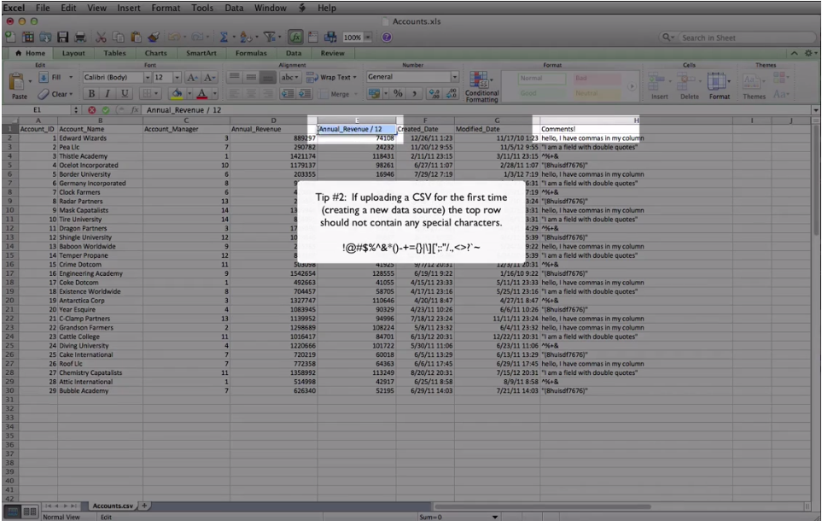The image size is (822, 521).
Task: Undo the last action
Action: coord(173,38)
